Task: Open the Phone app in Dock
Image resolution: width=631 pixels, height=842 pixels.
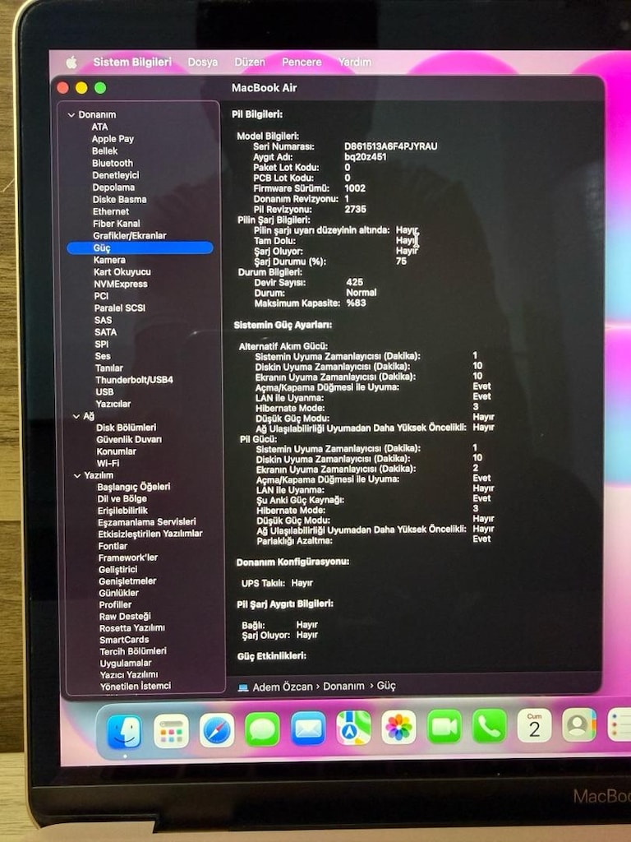Action: (490, 725)
